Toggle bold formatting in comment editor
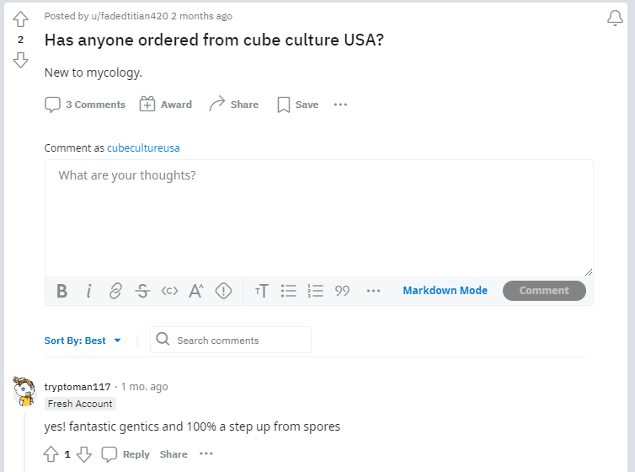Viewport: 635px width, 472px height. point(61,291)
